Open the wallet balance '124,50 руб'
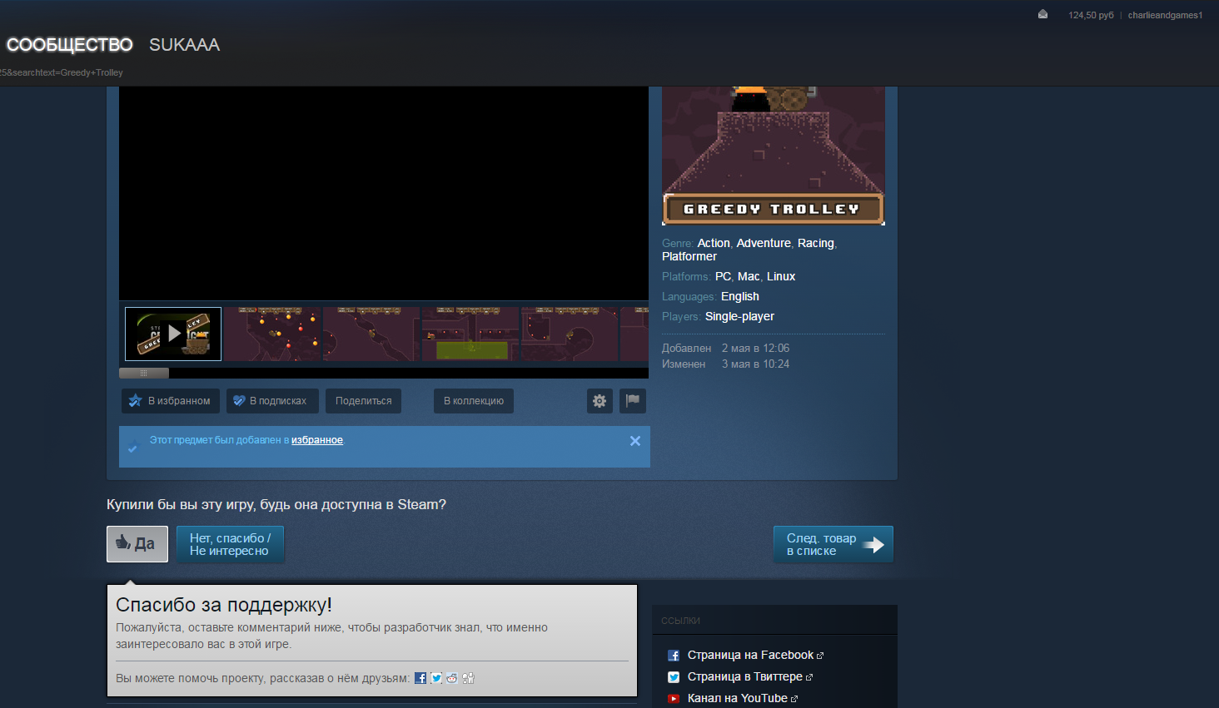 coord(1091,15)
